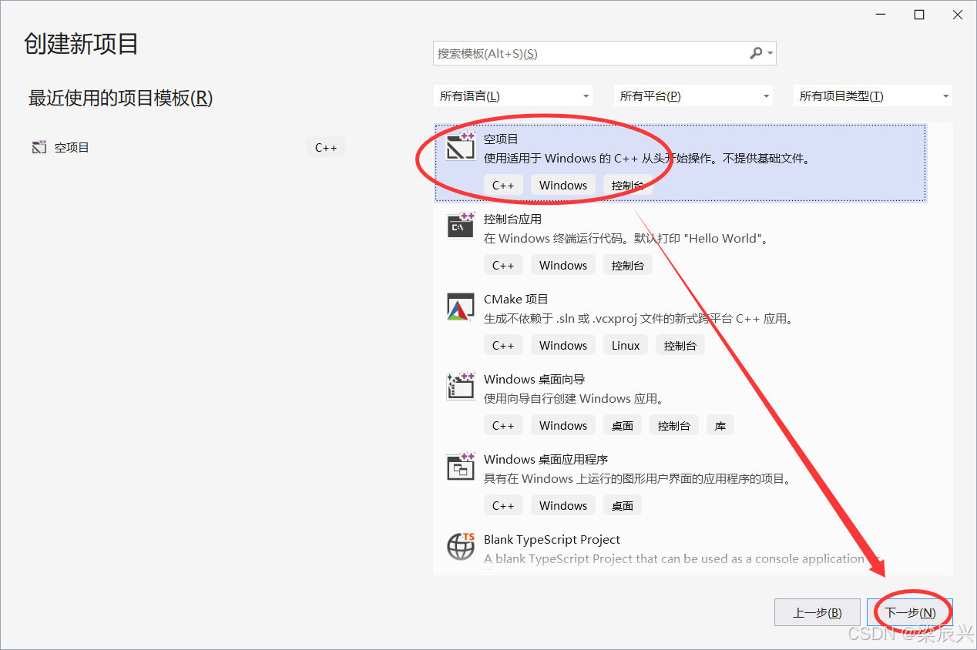Click the Windows tag under 空项目 template

[563, 185]
